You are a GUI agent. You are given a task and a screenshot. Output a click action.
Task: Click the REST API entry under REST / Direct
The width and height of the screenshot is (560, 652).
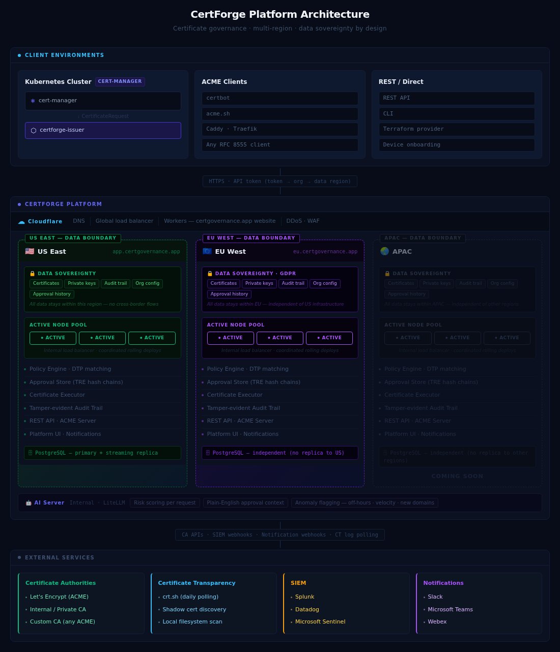point(457,98)
